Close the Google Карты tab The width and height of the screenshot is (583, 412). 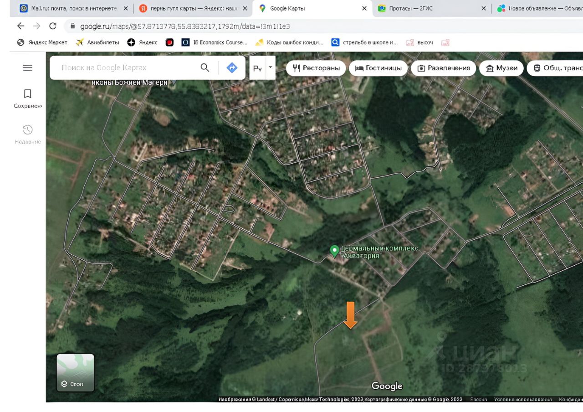coord(364,8)
